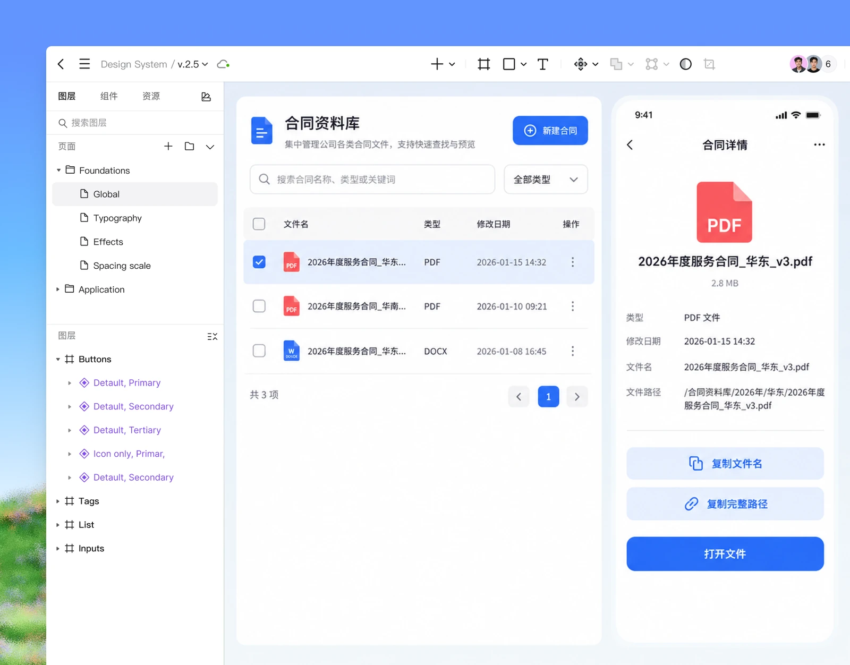Select the Rectangle shape tool
This screenshot has width=850, height=665.
point(509,64)
